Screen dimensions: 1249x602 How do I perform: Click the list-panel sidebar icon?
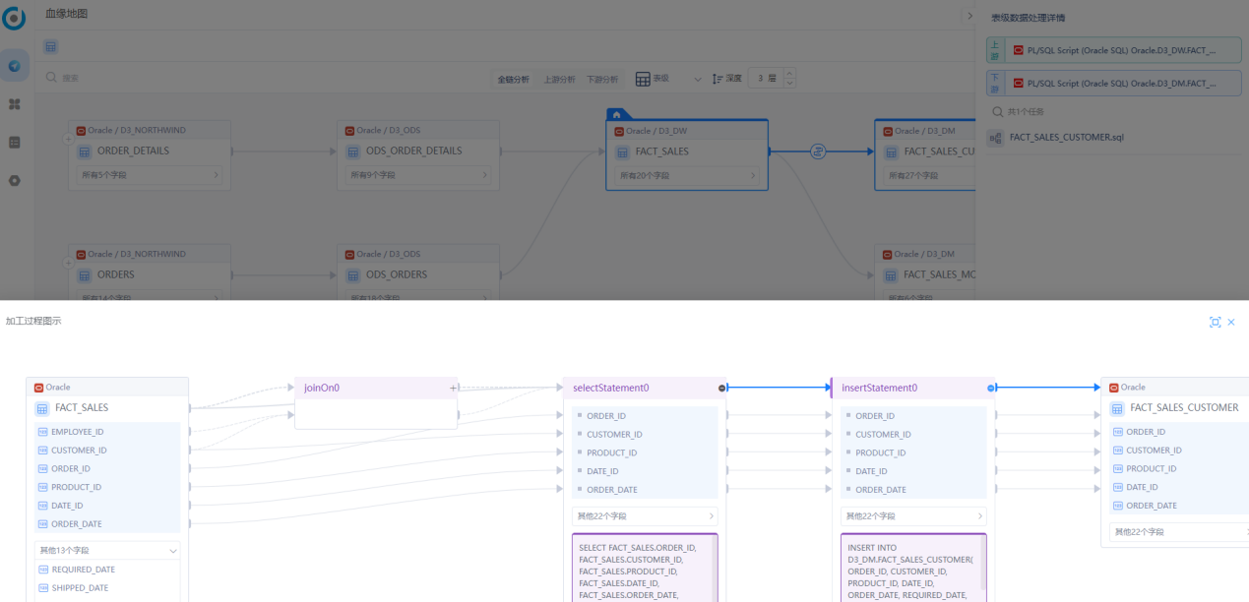(15, 143)
